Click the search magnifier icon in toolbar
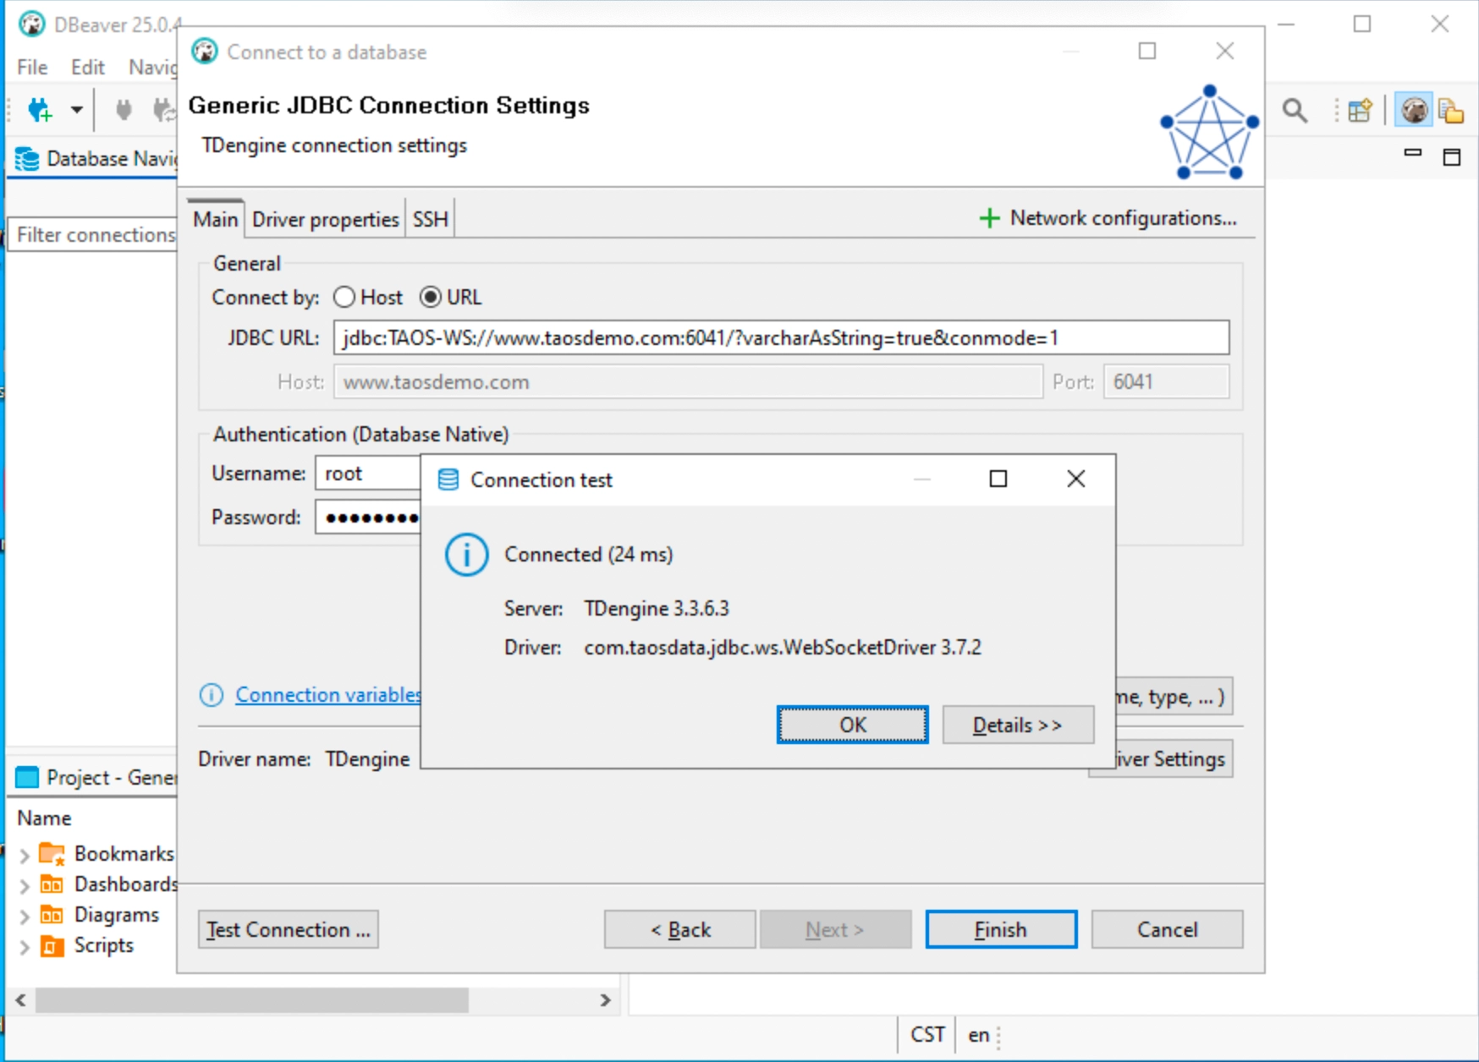Screen dimensions: 1479x1062 [x=1294, y=110]
